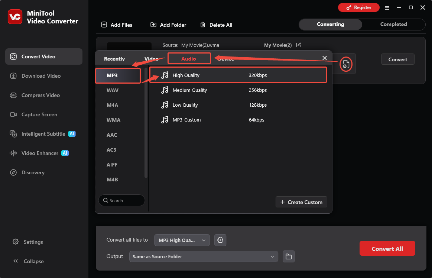Click the Delete All trash icon
Screen dimensions: 432x278
(203, 25)
